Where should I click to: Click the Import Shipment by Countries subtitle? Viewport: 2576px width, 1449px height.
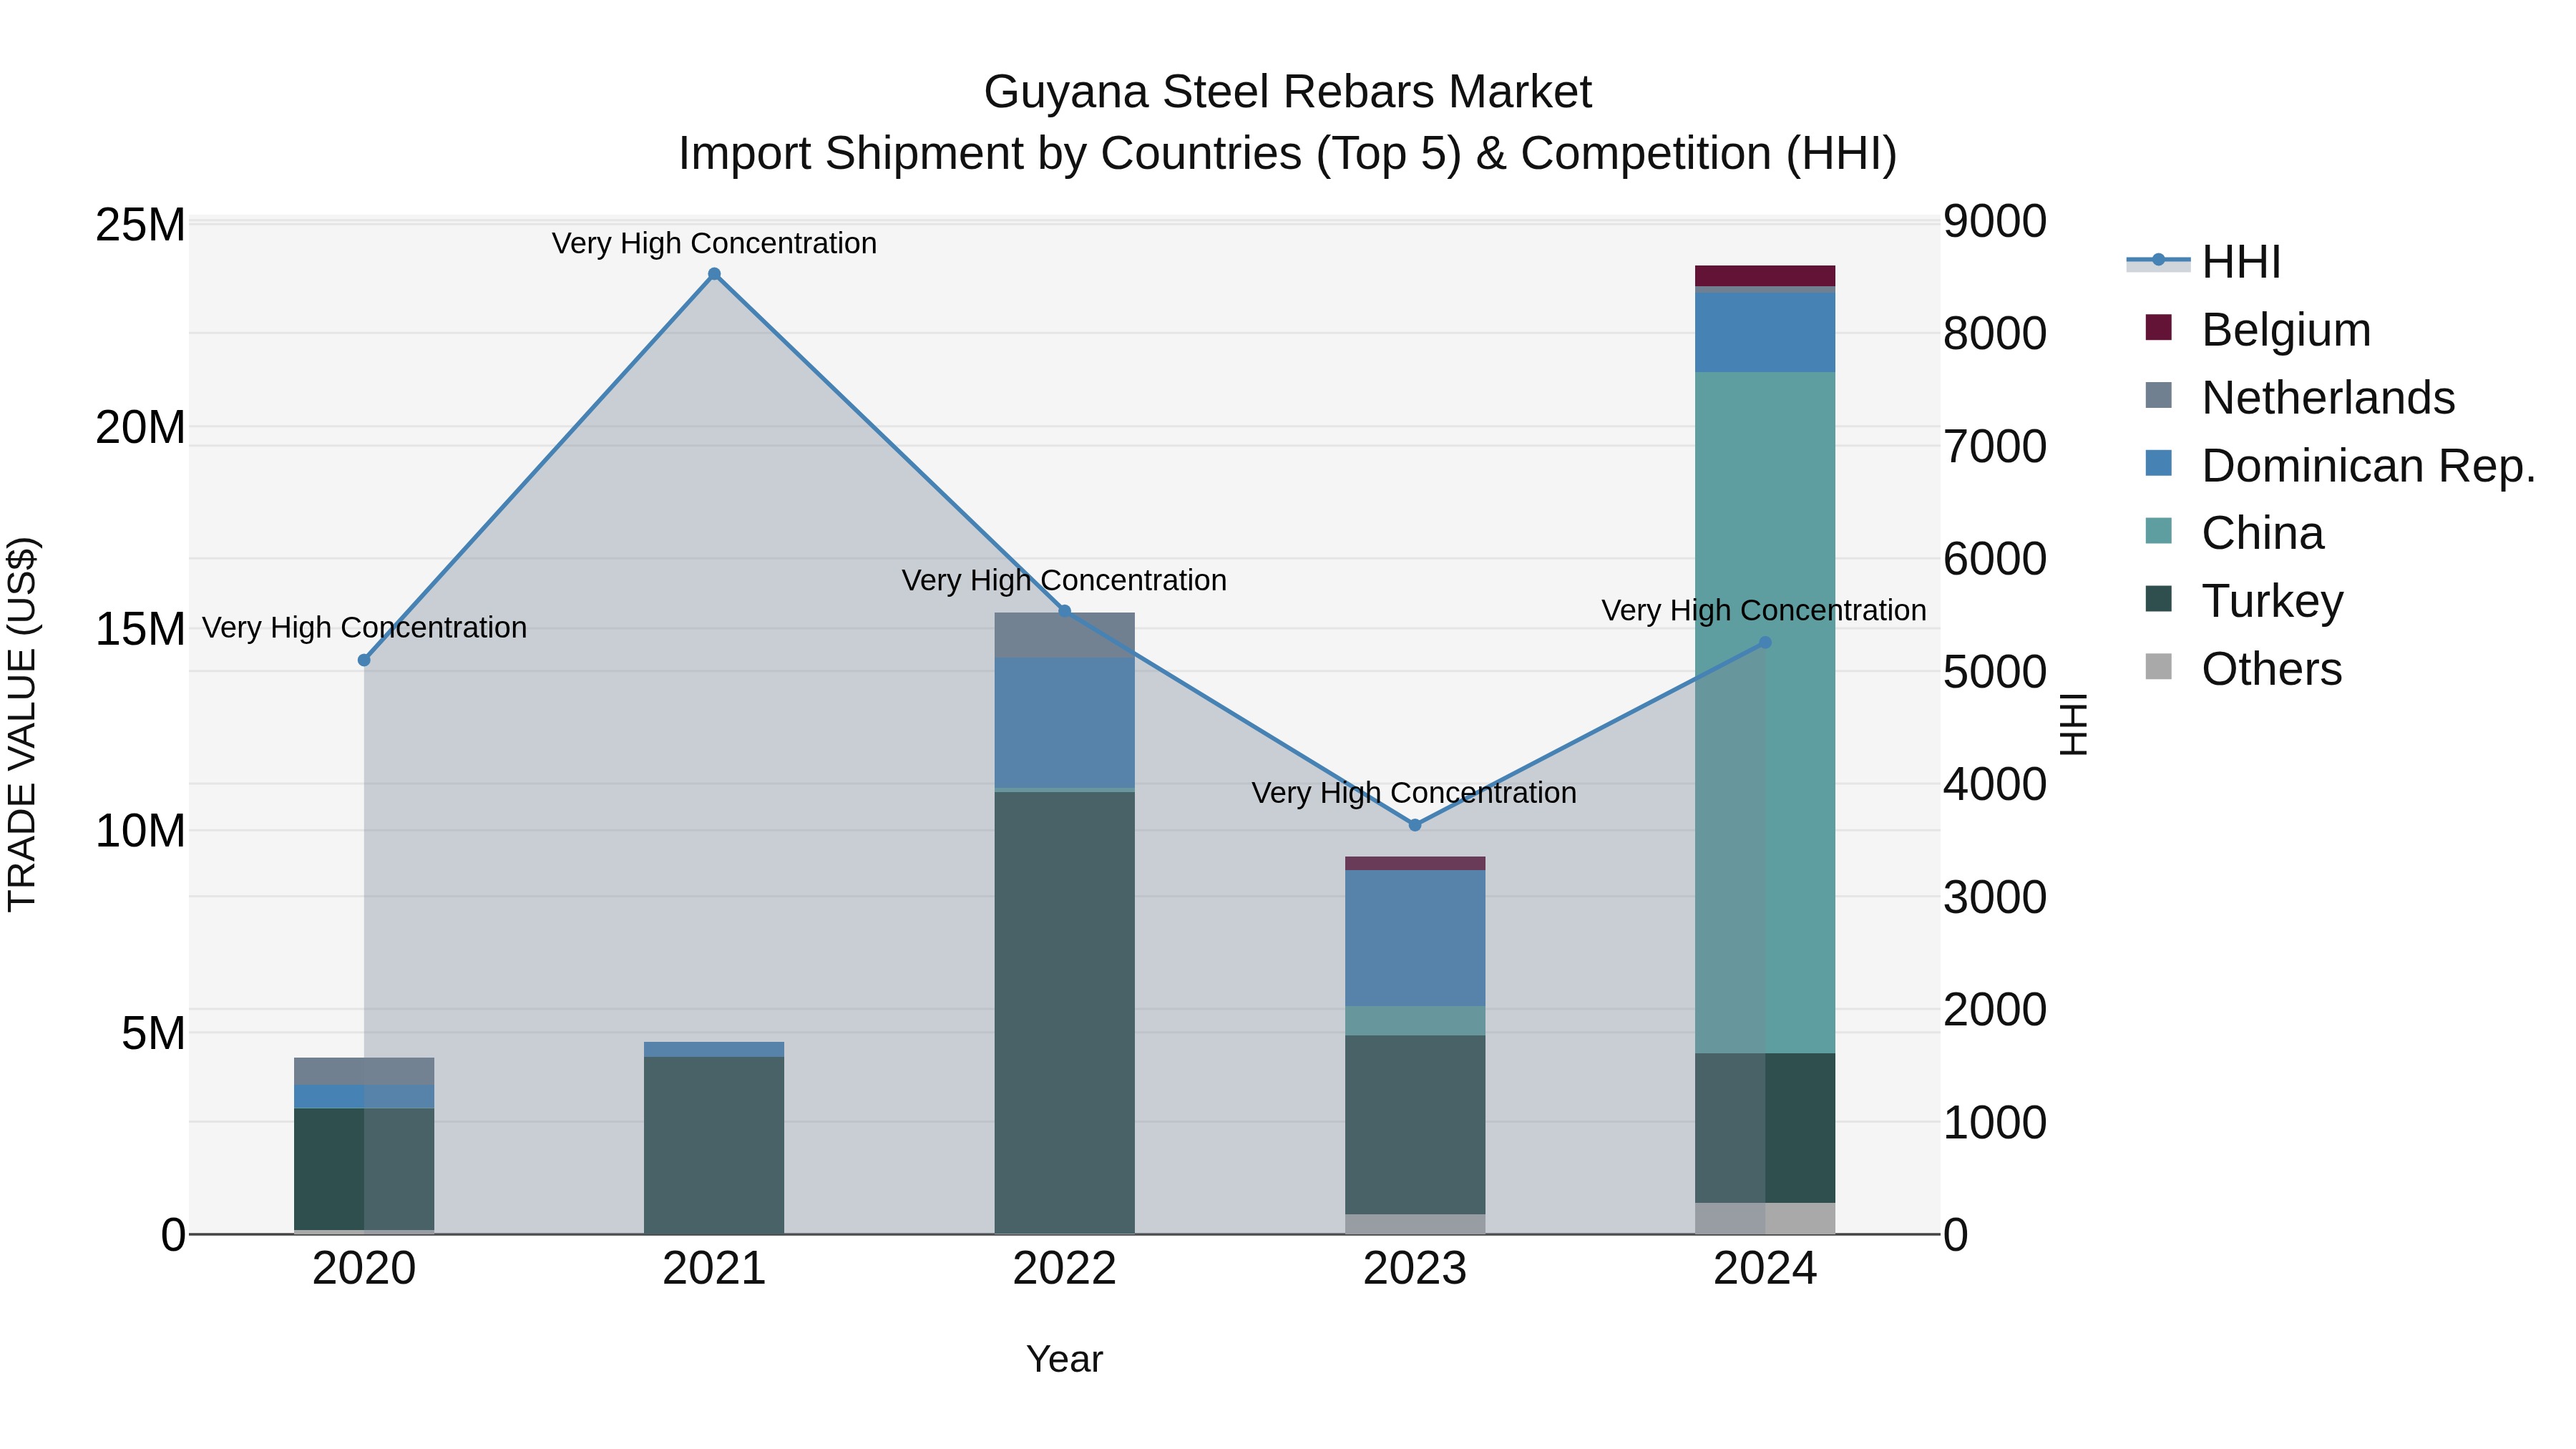[x=1288, y=154]
